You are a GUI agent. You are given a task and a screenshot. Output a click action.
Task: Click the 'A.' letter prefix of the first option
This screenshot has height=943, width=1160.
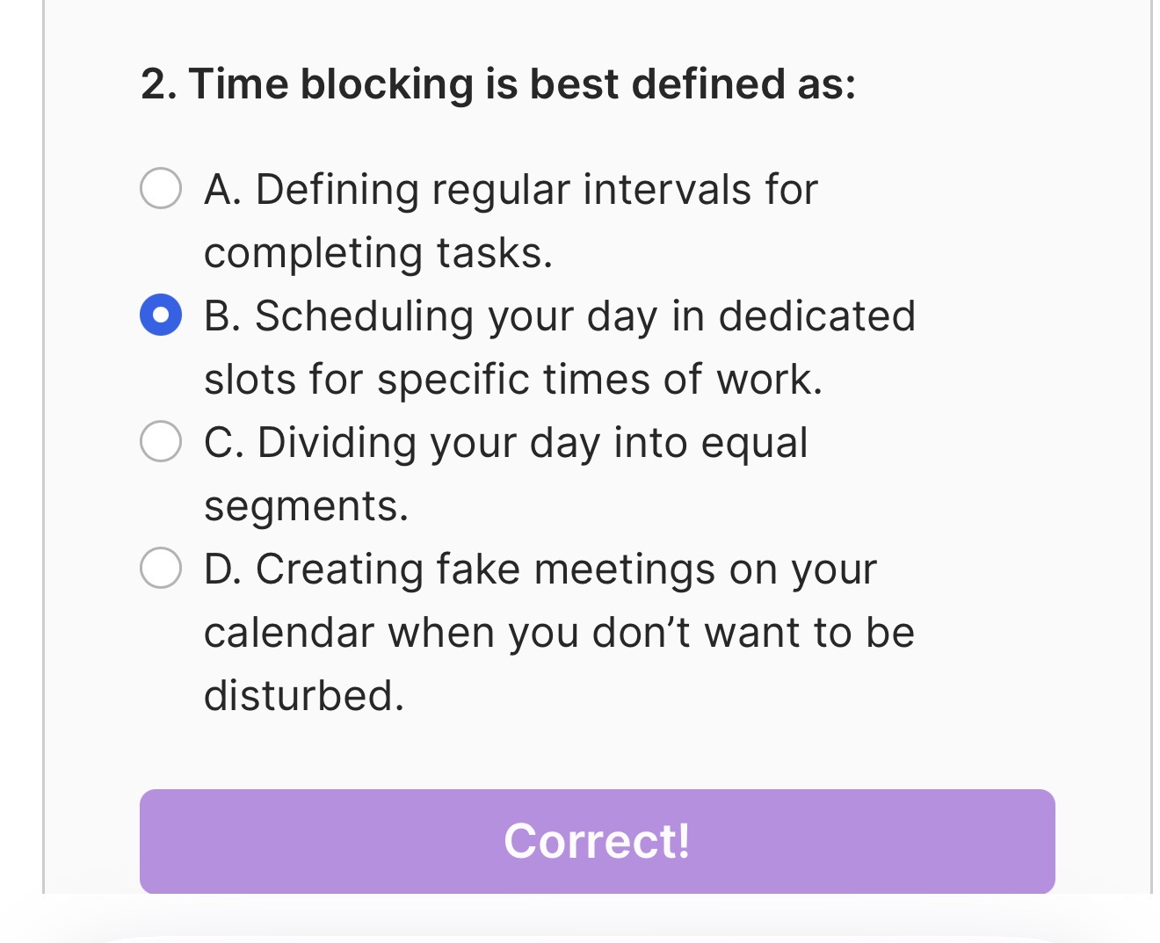click(222, 190)
